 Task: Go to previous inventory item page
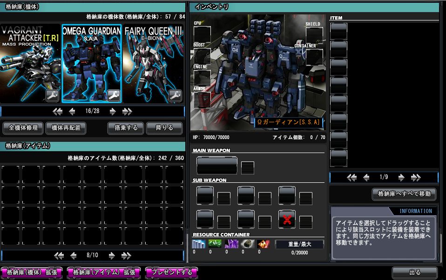pos(366,178)
